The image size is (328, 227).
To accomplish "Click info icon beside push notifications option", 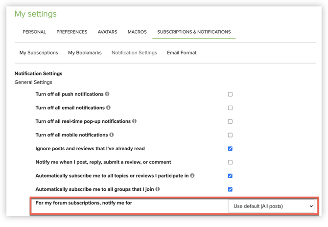I will tap(107, 94).
